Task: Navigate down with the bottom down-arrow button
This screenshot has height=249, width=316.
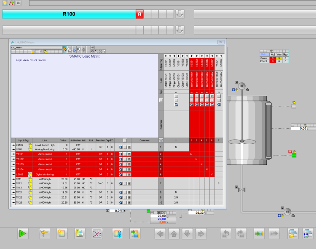Action: tap(187, 233)
